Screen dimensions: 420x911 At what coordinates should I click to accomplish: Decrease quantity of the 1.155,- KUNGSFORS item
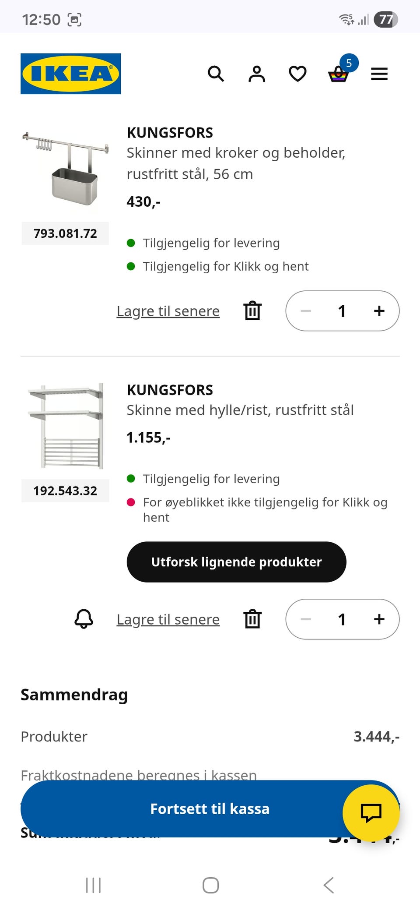tap(306, 619)
